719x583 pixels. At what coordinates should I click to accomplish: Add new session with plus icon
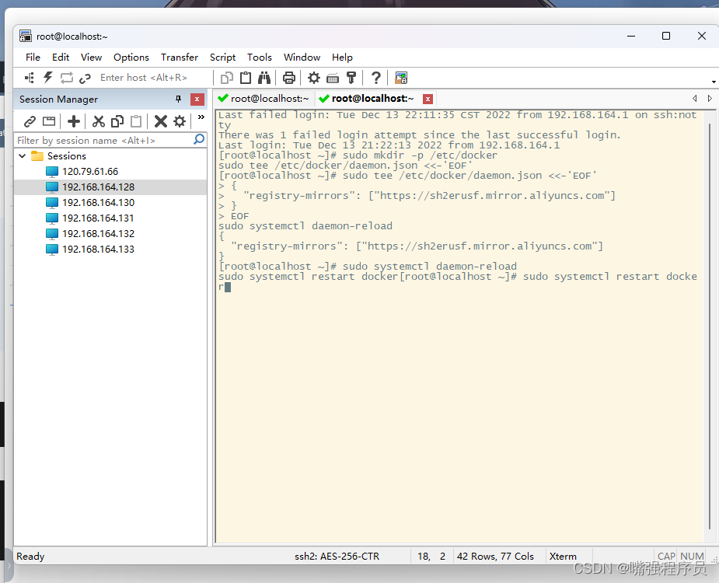(74, 121)
